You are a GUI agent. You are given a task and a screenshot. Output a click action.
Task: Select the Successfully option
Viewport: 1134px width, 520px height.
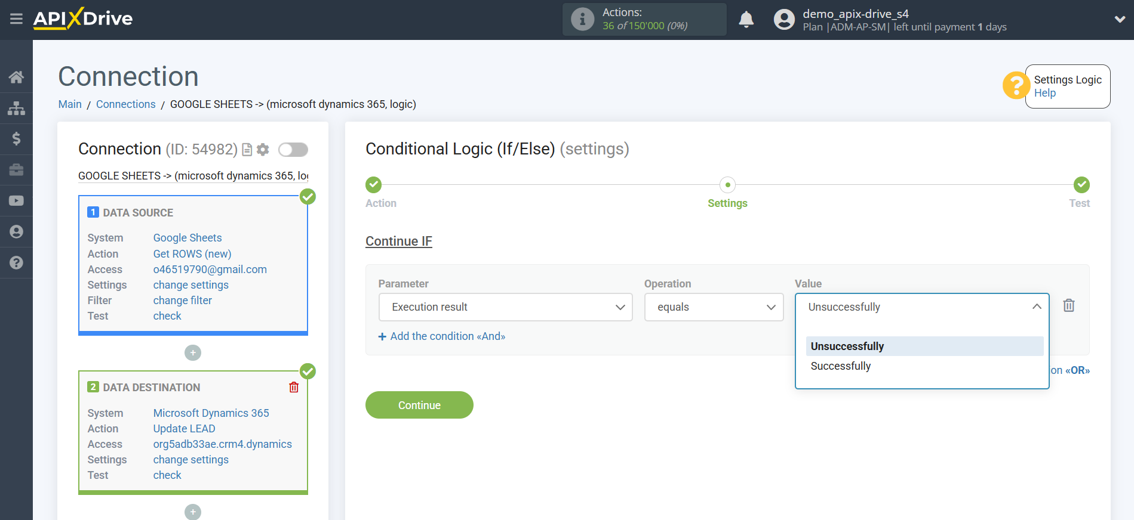pos(924,366)
